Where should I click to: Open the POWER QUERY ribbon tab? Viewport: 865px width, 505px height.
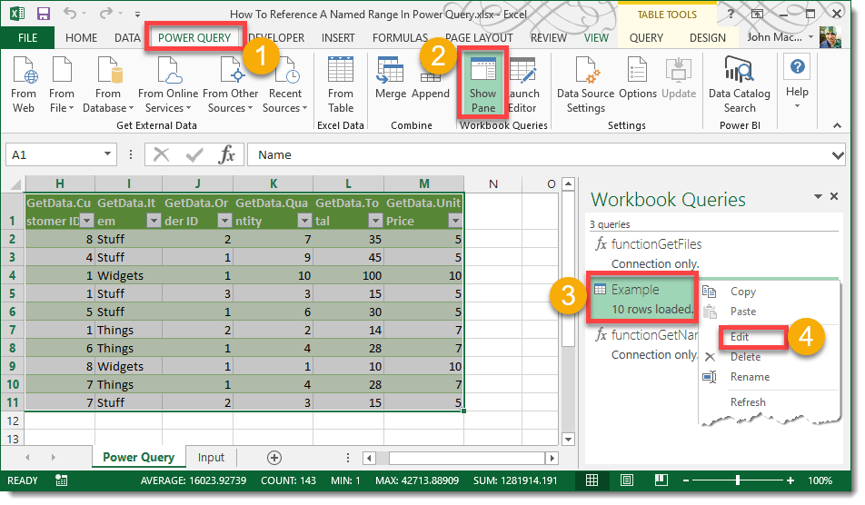point(194,38)
